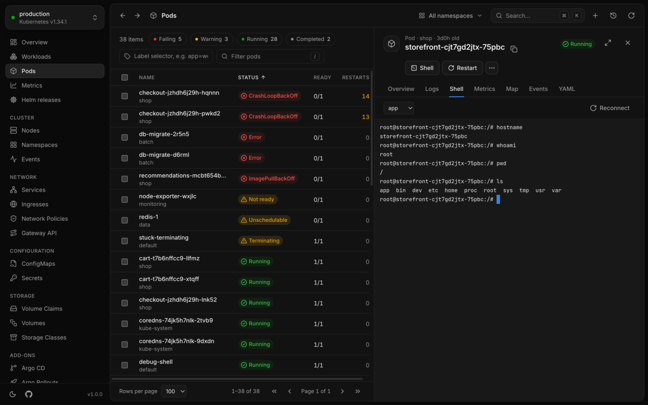Image resolution: width=648 pixels, height=405 pixels.
Task: Select all pods with the header checkbox
Action: click(x=125, y=77)
